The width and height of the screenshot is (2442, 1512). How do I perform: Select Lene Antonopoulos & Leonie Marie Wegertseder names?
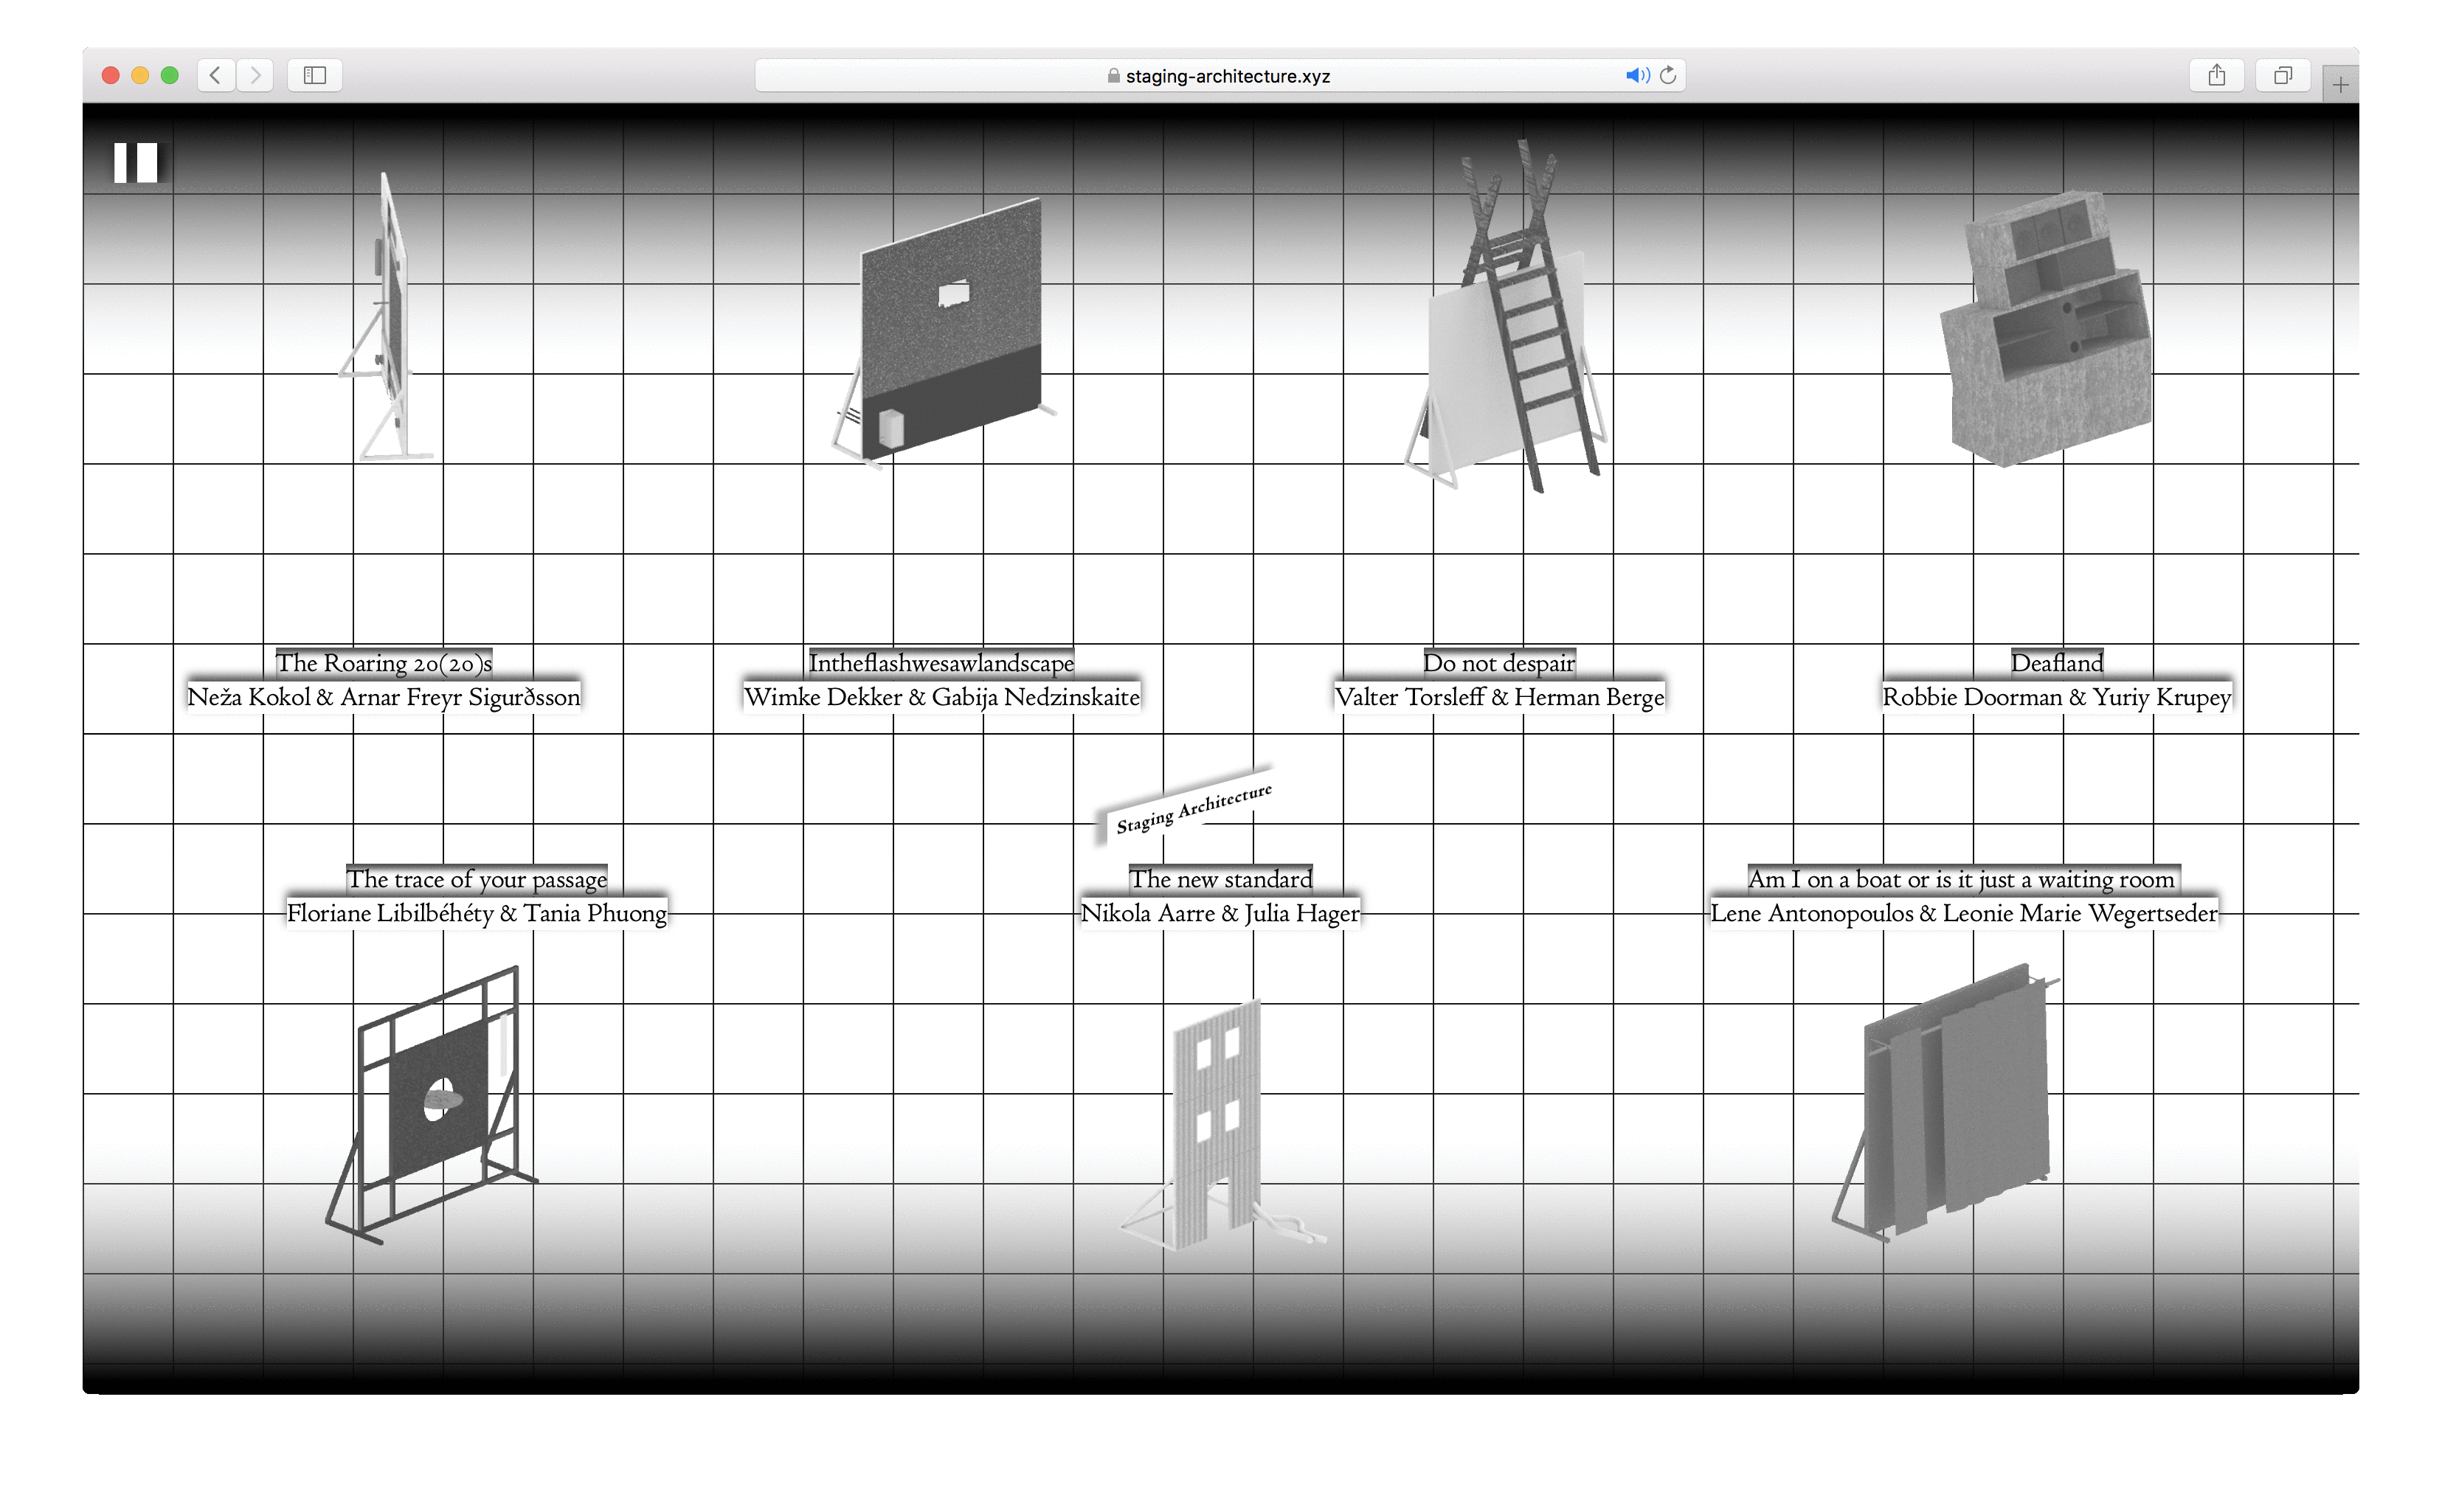(1963, 913)
